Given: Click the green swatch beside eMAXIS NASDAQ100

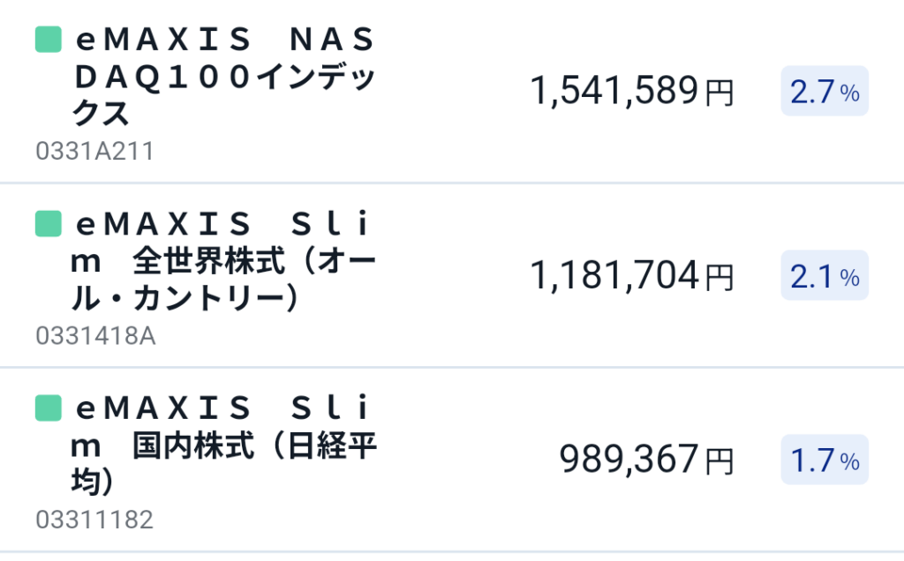Looking at the screenshot, I should (x=48, y=40).
